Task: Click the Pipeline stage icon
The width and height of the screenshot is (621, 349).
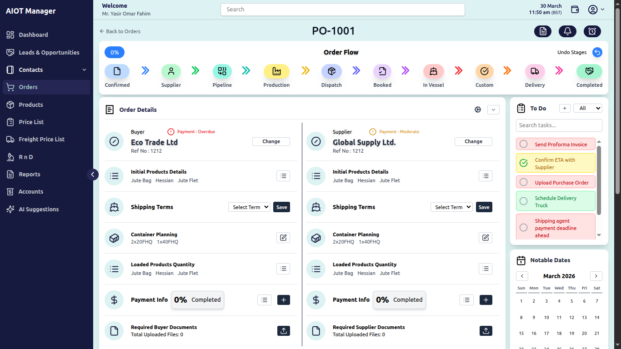Action: tap(222, 71)
